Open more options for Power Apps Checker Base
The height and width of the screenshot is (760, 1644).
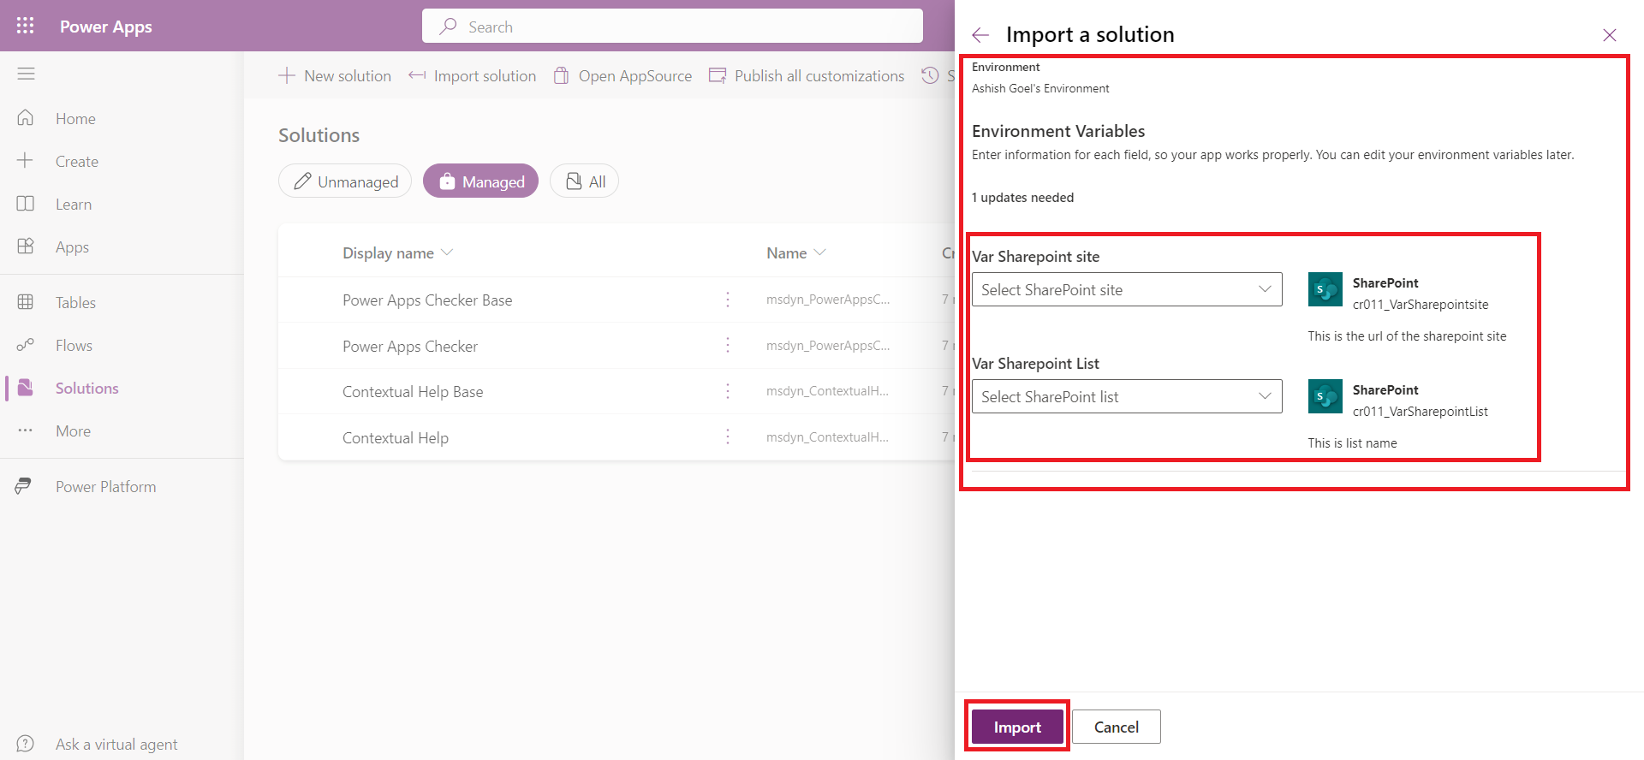(x=728, y=300)
